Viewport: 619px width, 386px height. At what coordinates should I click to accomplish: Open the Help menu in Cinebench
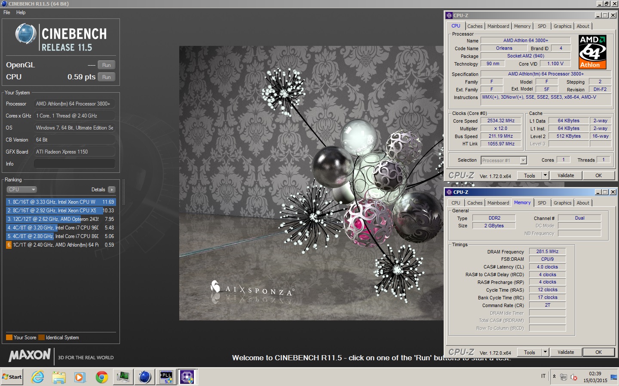point(21,12)
